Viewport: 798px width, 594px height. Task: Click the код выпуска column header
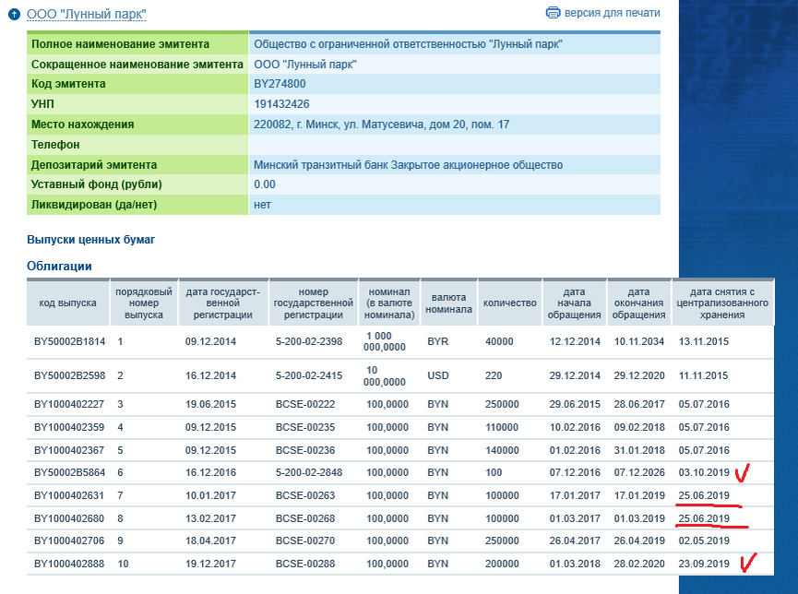click(x=67, y=303)
